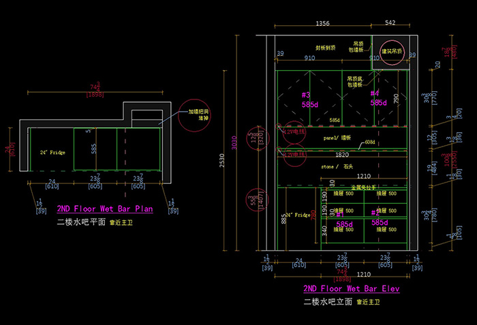The height and width of the screenshot is (325, 477).
Task: Select the "stone / 石头" countertop label
Action: [x=337, y=166]
